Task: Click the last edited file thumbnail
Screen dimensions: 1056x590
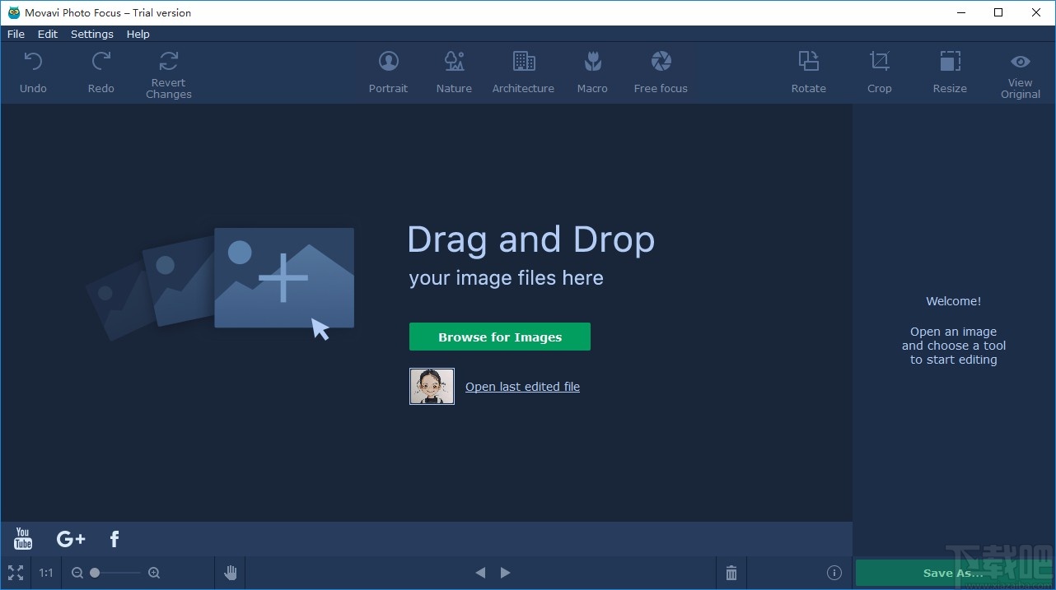Action: coord(432,386)
